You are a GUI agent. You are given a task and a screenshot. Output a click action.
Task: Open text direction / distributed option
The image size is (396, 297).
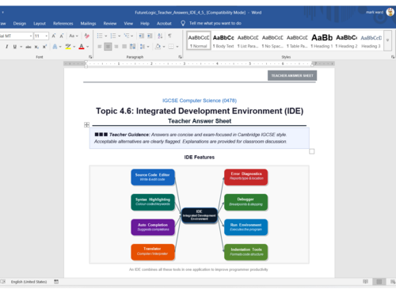[x=132, y=47]
